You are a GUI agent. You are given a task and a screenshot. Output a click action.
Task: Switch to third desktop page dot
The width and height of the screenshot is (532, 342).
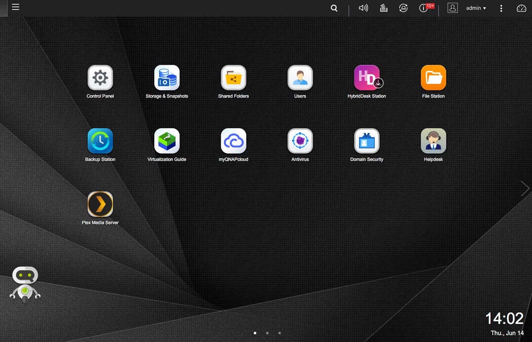(280, 333)
